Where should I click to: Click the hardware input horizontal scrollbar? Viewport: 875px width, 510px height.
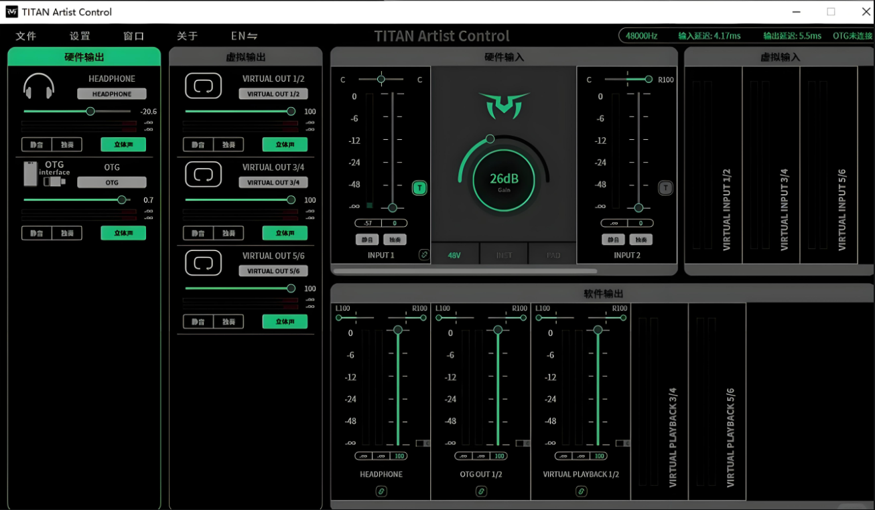click(465, 271)
